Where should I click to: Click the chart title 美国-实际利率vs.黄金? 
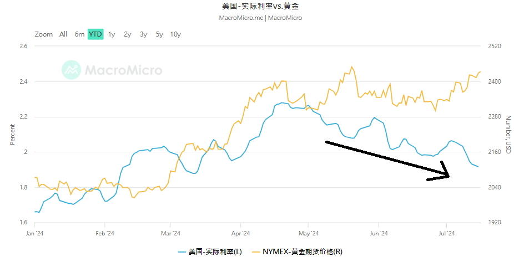(260, 6)
